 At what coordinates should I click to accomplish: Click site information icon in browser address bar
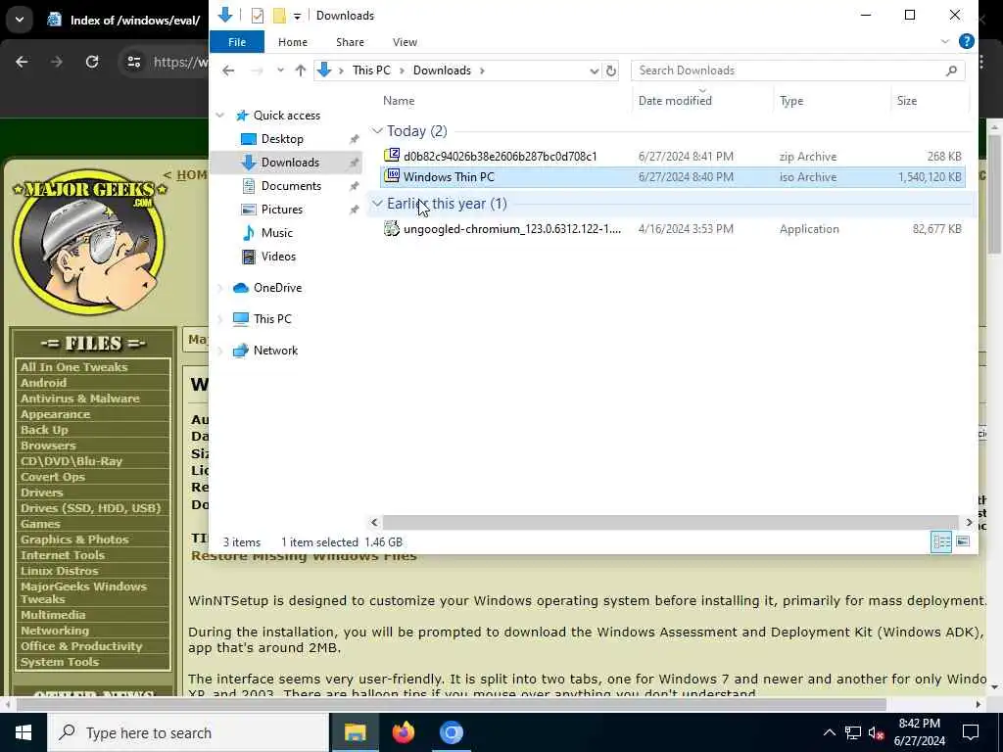click(133, 62)
